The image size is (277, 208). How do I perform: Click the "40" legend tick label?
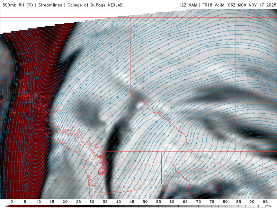(x=118, y=202)
